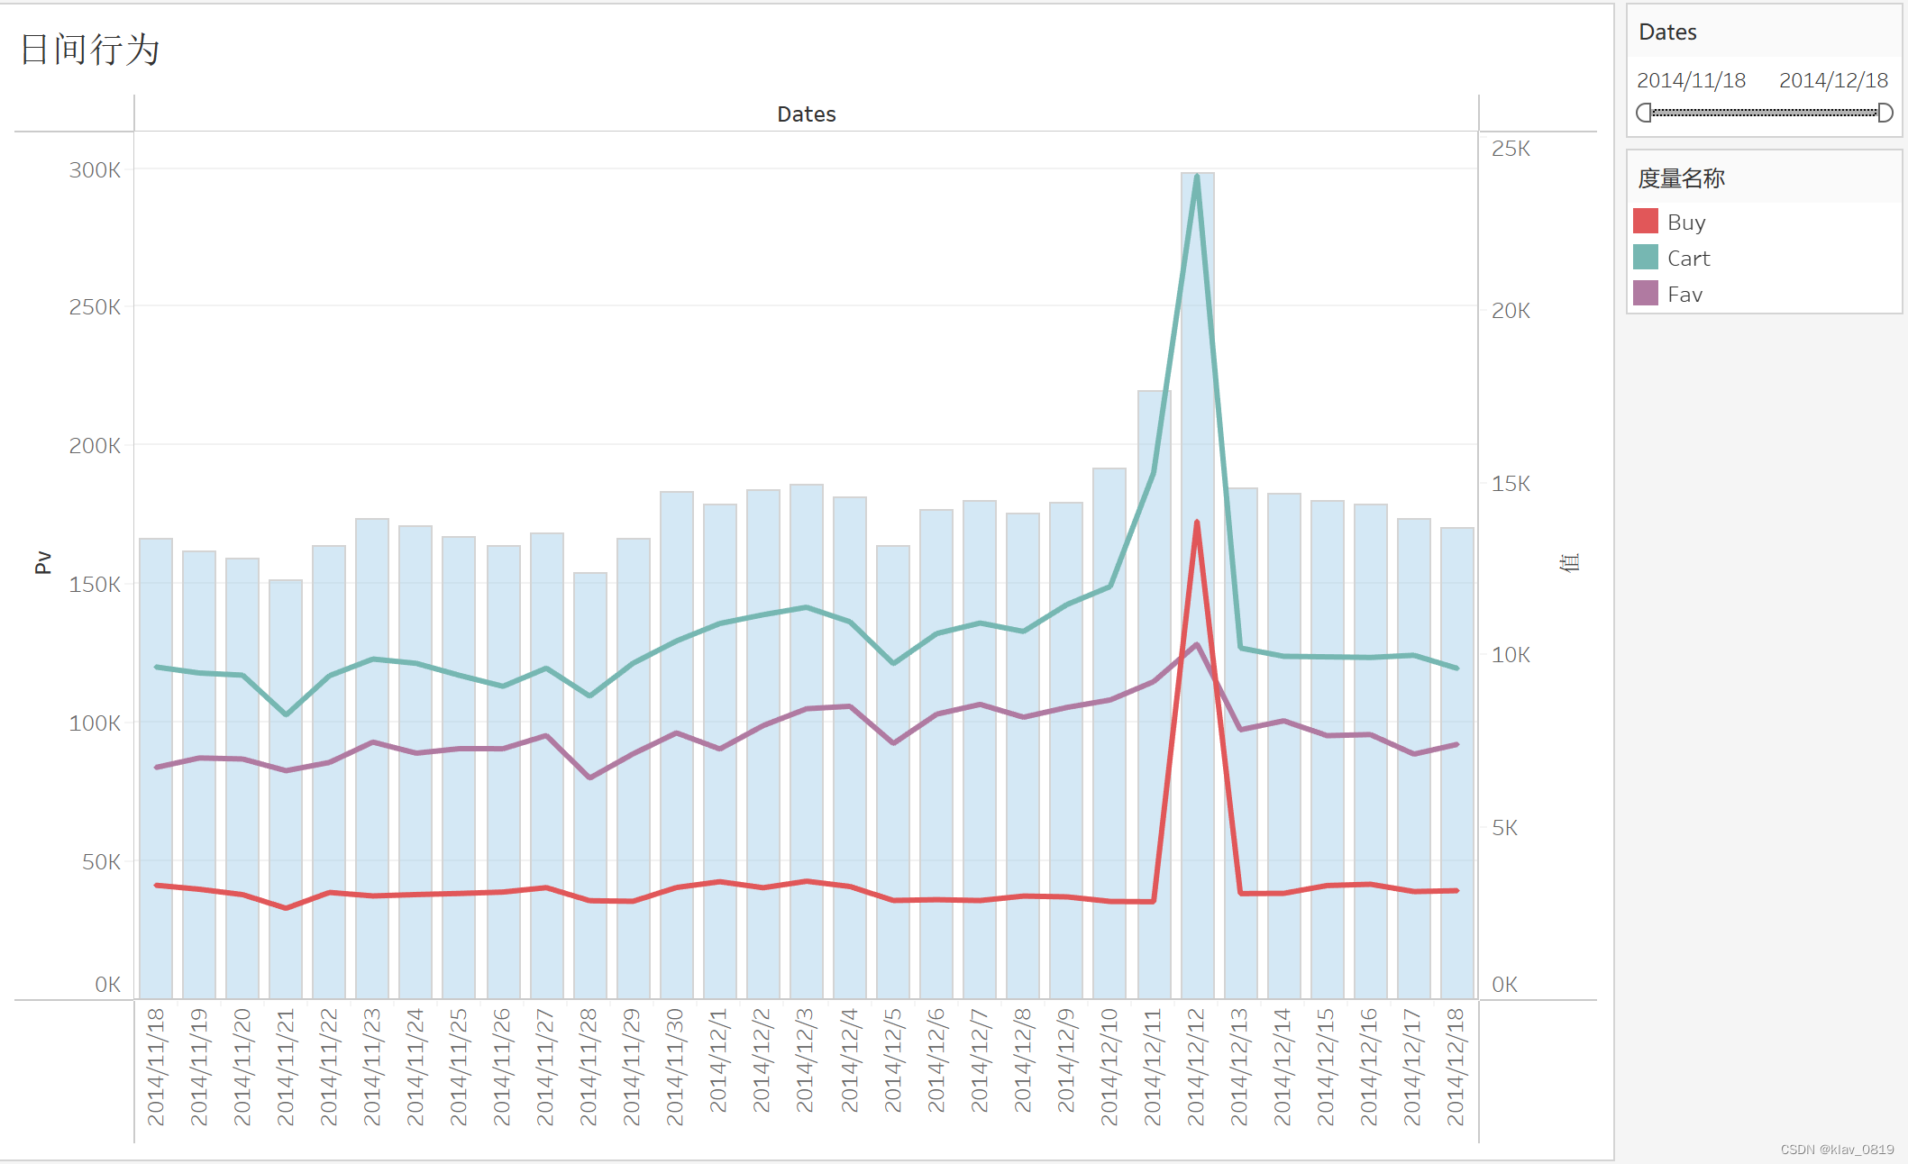Screen dimensions: 1908x1164
Task: Click the 2014/11/25 x-axis date label
Action: pos(459,1068)
